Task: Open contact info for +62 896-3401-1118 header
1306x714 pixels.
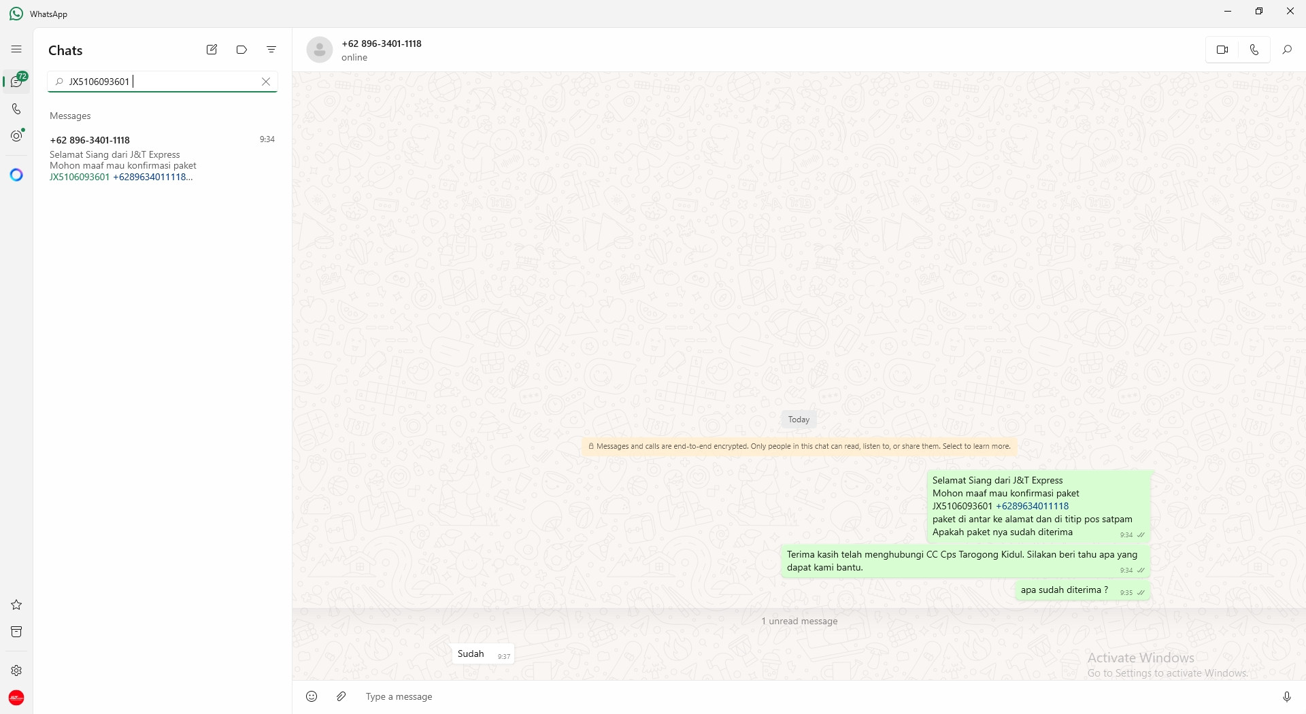Action: point(382,44)
